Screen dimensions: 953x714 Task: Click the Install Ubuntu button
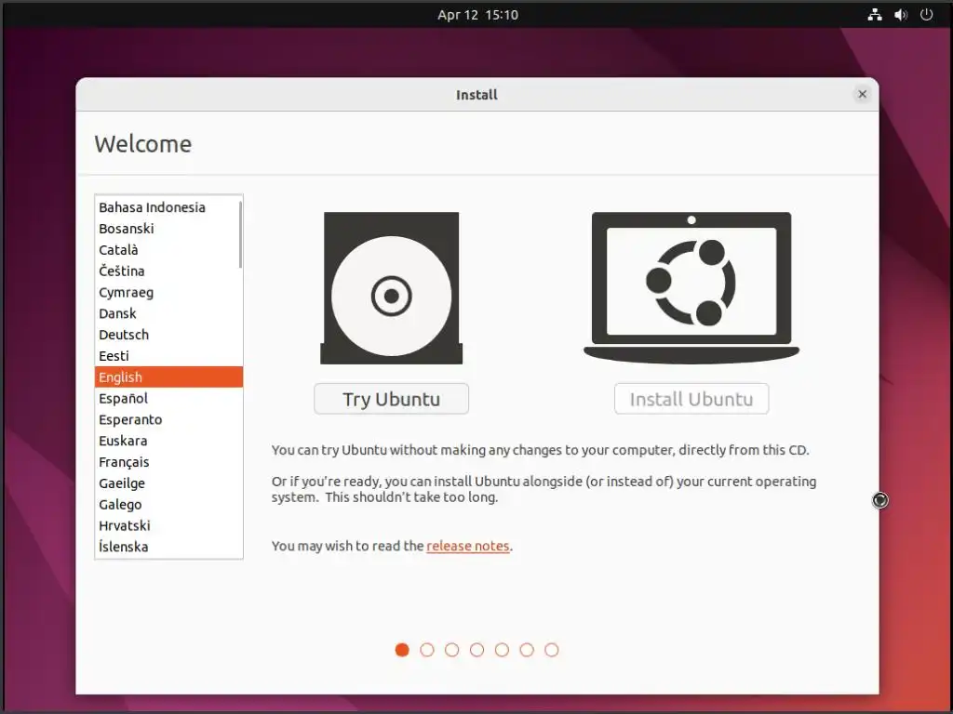(x=691, y=399)
